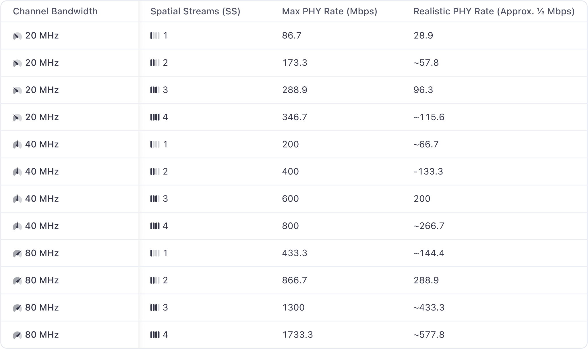Click the gauge icon in the 80 MHz 1733.3 Mbps row
Image resolution: width=588 pixels, height=349 pixels.
tap(17, 335)
